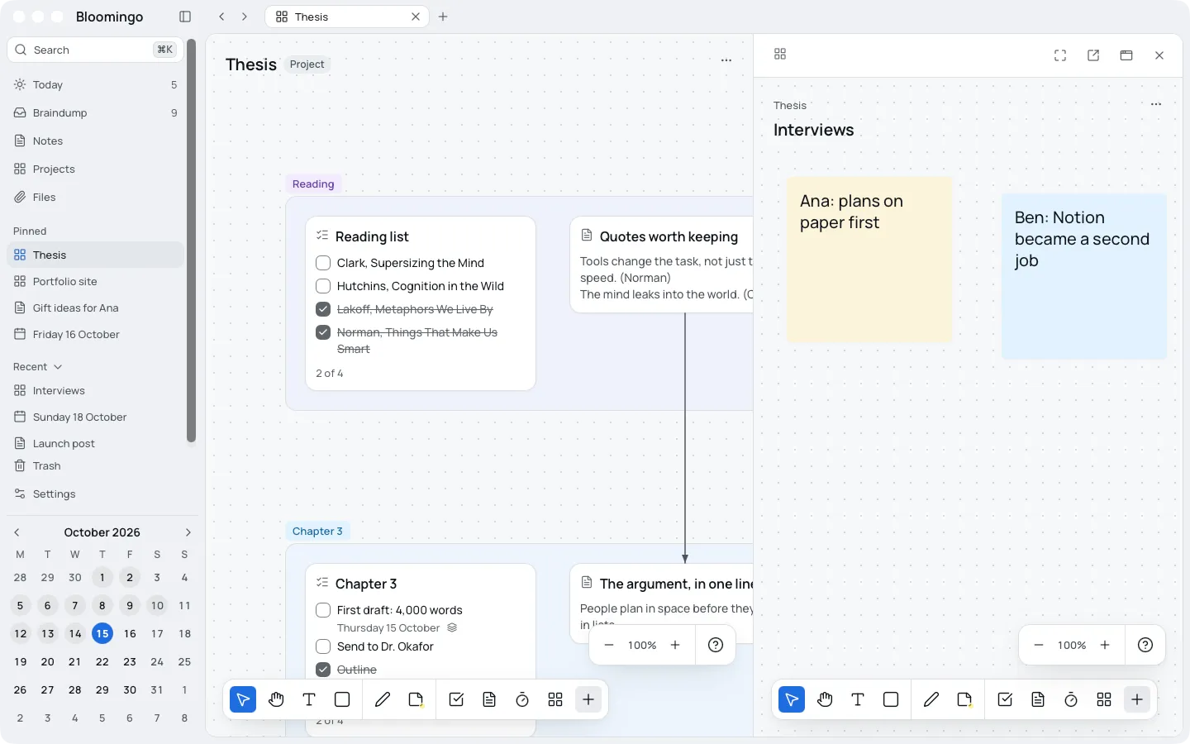Screen dimensions: 1190x744
Task: Go to Projects in the sidebar
Action: pyautogui.click(x=95, y=169)
